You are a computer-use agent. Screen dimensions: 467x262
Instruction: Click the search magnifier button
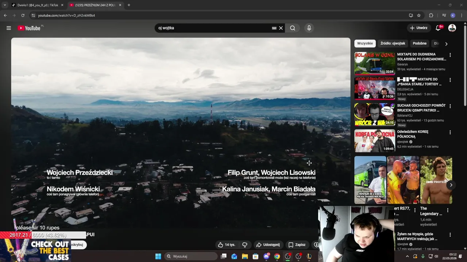(x=293, y=28)
